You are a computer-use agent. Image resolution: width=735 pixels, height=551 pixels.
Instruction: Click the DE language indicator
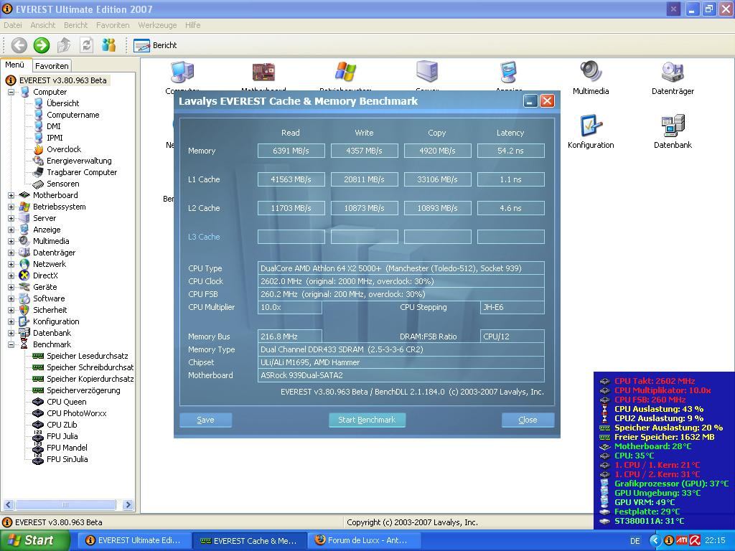(x=635, y=541)
